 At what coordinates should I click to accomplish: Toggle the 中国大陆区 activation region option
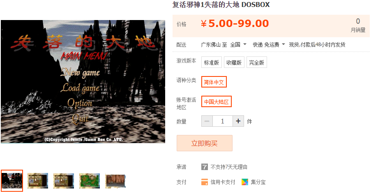pos(216,101)
